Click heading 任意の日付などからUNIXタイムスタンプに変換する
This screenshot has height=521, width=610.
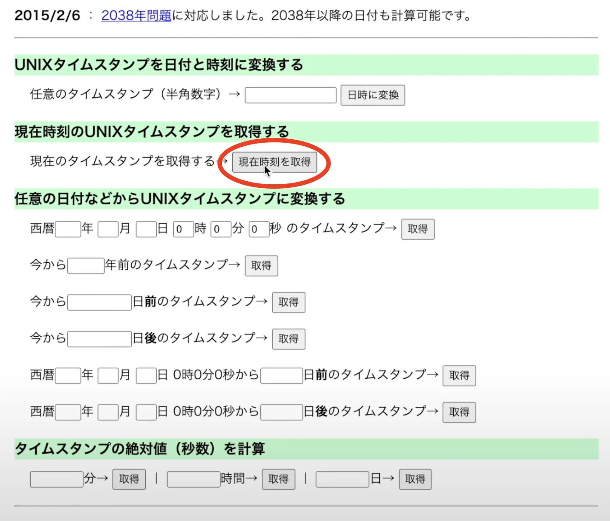pyautogui.click(x=180, y=199)
